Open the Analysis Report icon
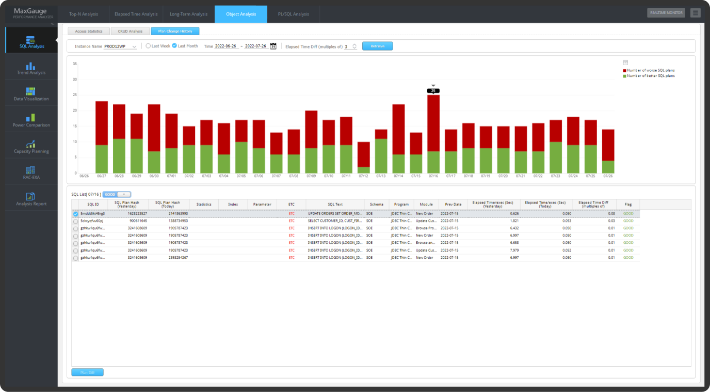Viewport: 710px width, 392px height. point(31,199)
